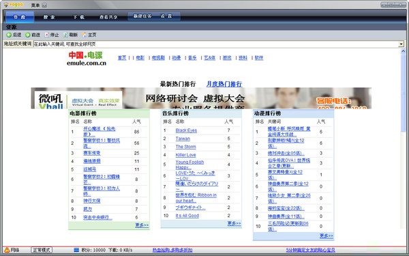Open the rank 3 movie link 赛车传奇

[x=91, y=153]
